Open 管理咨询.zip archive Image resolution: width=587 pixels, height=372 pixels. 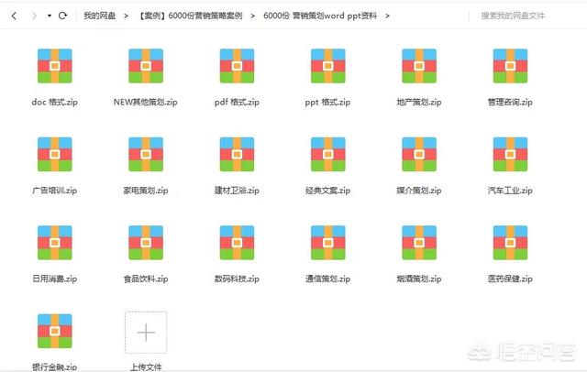[510, 66]
